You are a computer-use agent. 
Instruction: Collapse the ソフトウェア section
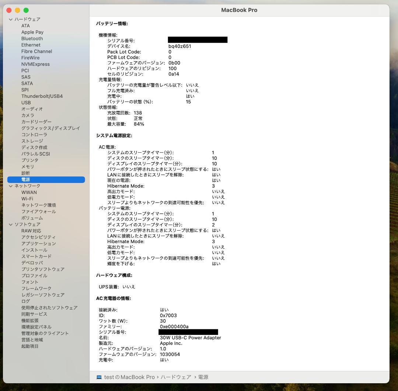click(x=11, y=224)
